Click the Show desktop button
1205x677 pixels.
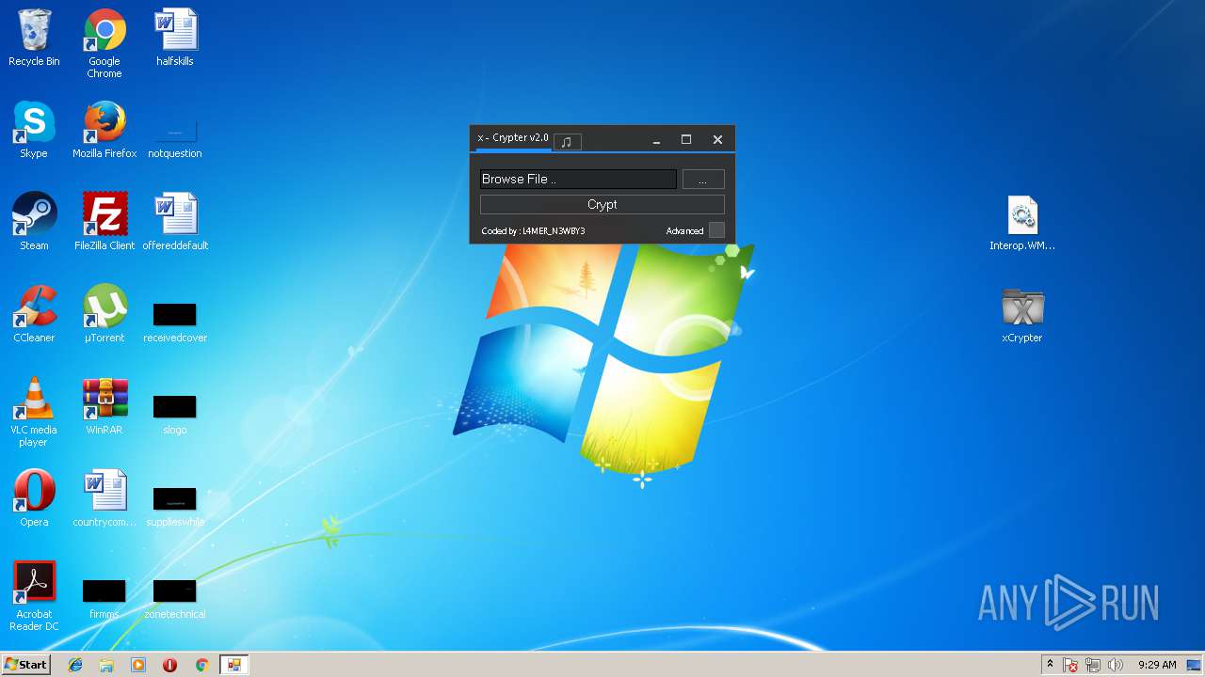coord(1195,665)
